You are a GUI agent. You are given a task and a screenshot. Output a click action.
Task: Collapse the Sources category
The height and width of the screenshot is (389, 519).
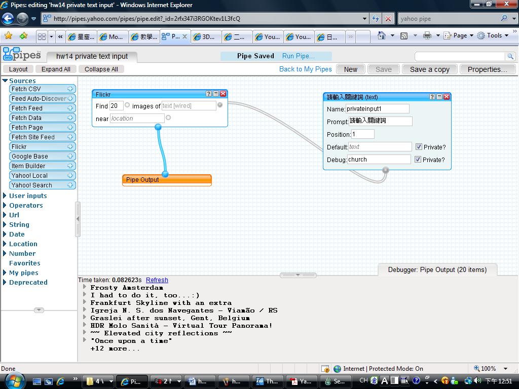point(5,81)
